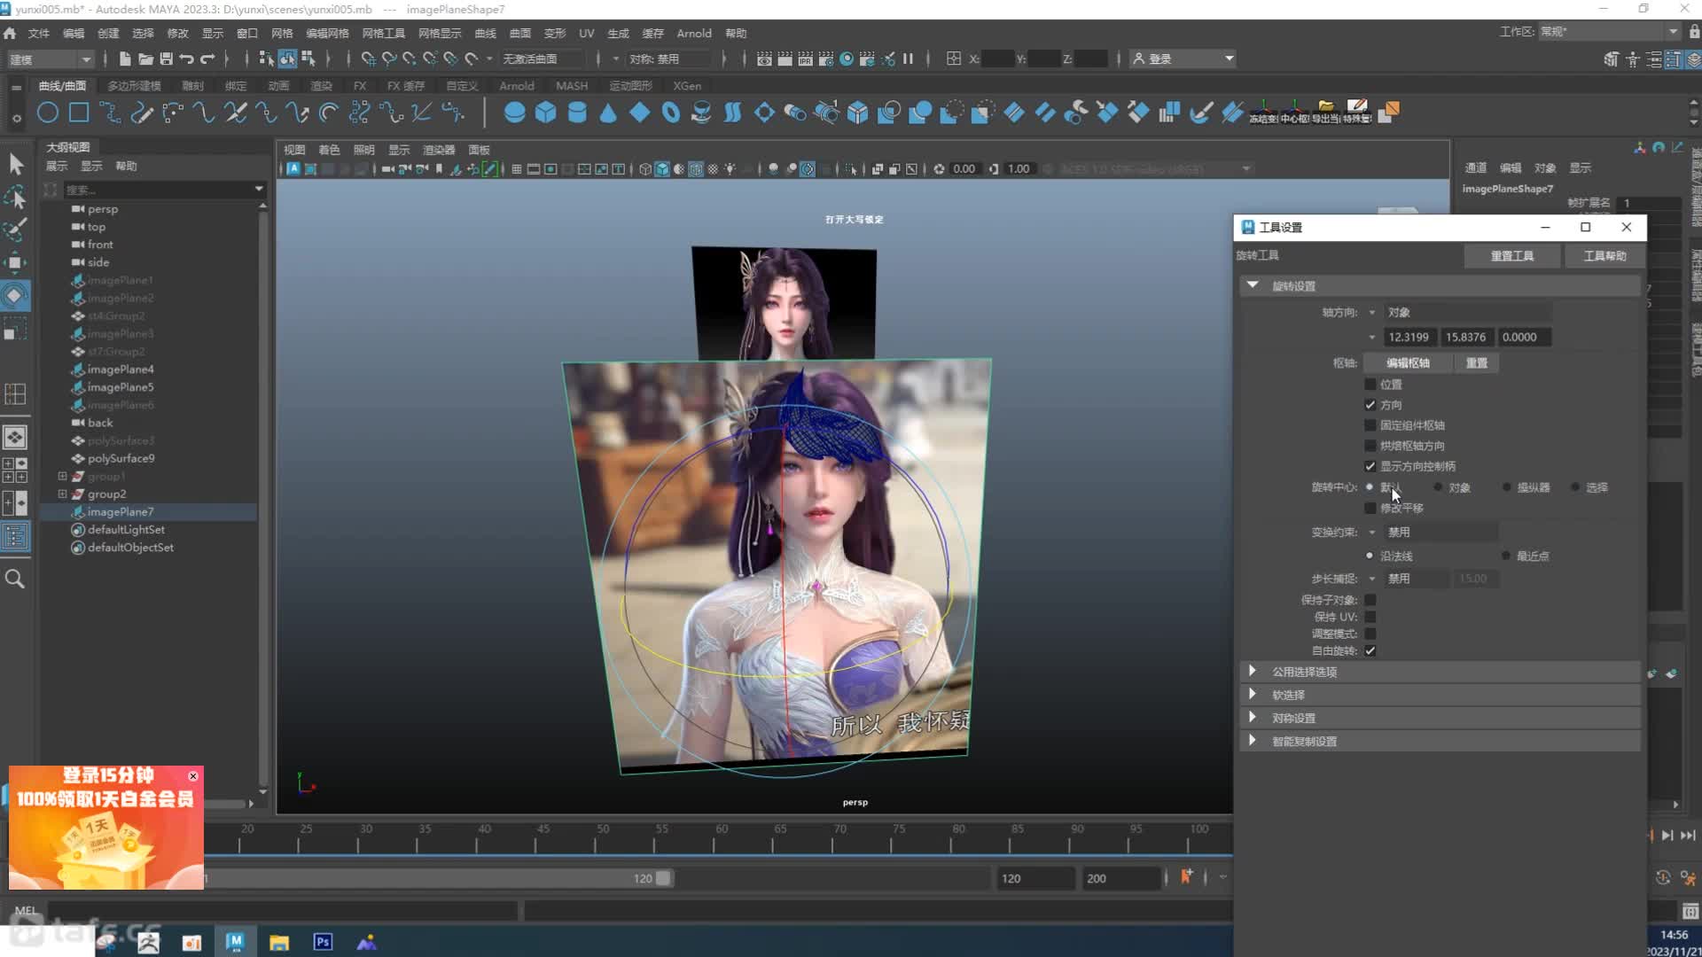Select the 最近点 radio button
1702x957 pixels.
1506,556
